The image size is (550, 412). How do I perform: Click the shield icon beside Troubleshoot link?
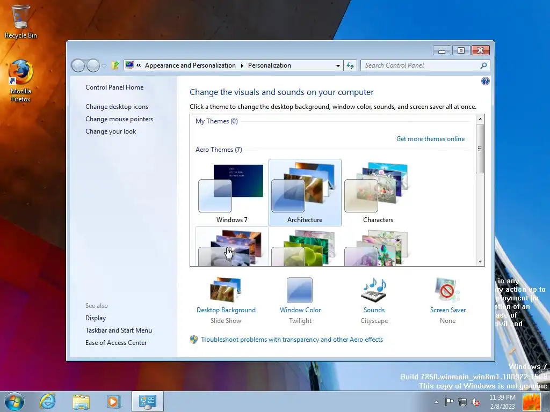pyautogui.click(x=193, y=339)
